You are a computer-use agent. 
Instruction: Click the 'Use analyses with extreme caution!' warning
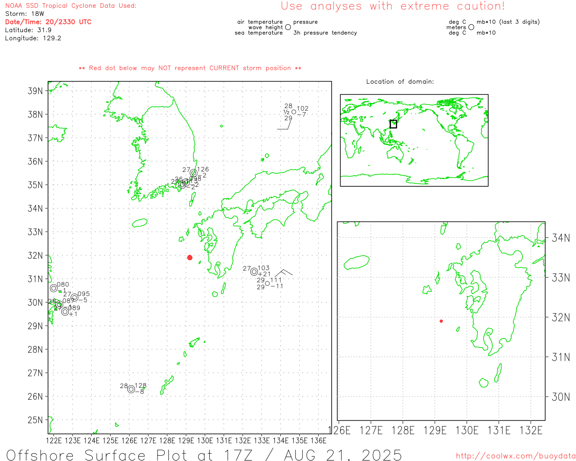[393, 6]
